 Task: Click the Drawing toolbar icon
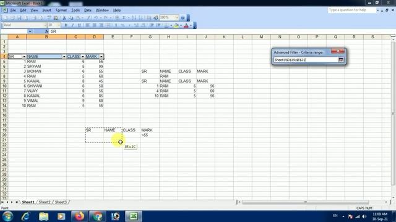pyautogui.click(x=155, y=18)
